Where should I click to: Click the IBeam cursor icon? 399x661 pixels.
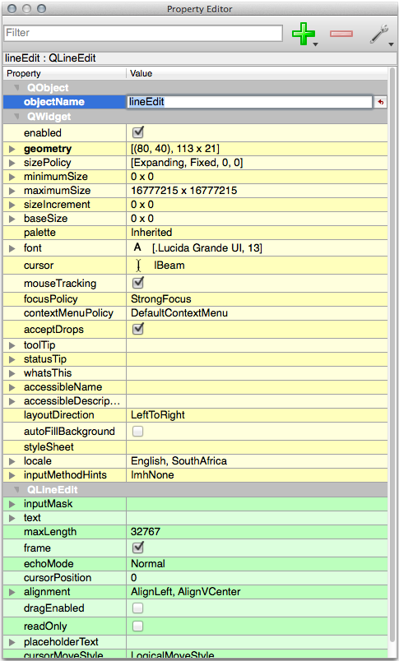(139, 266)
